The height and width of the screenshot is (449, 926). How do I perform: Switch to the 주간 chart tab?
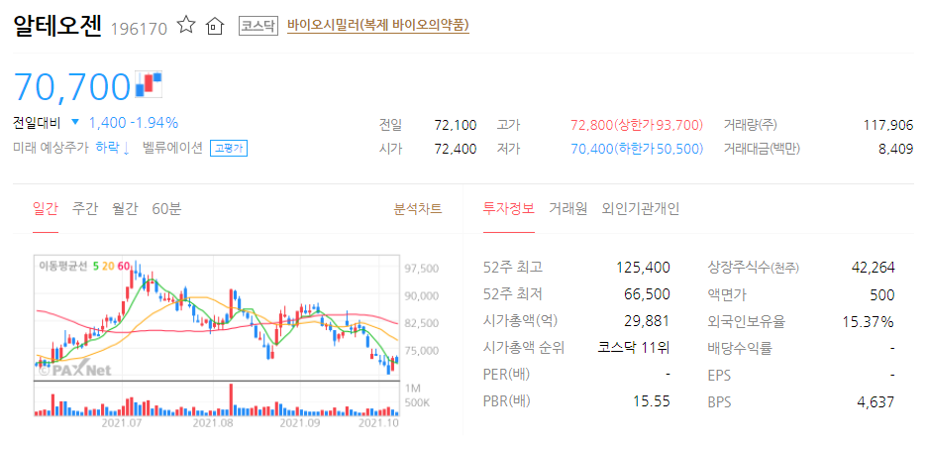click(x=85, y=208)
